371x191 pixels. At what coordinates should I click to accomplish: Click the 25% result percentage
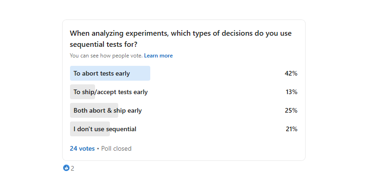point(291,110)
